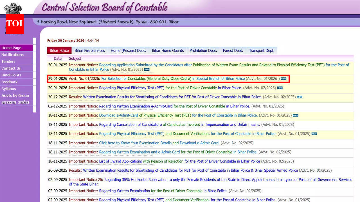
Task: Open Advts by Group in the sidebar
Action: [15, 95]
